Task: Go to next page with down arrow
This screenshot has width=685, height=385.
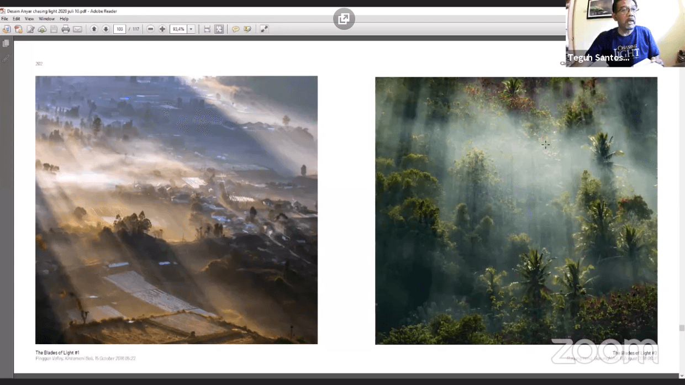Action: pyautogui.click(x=106, y=29)
